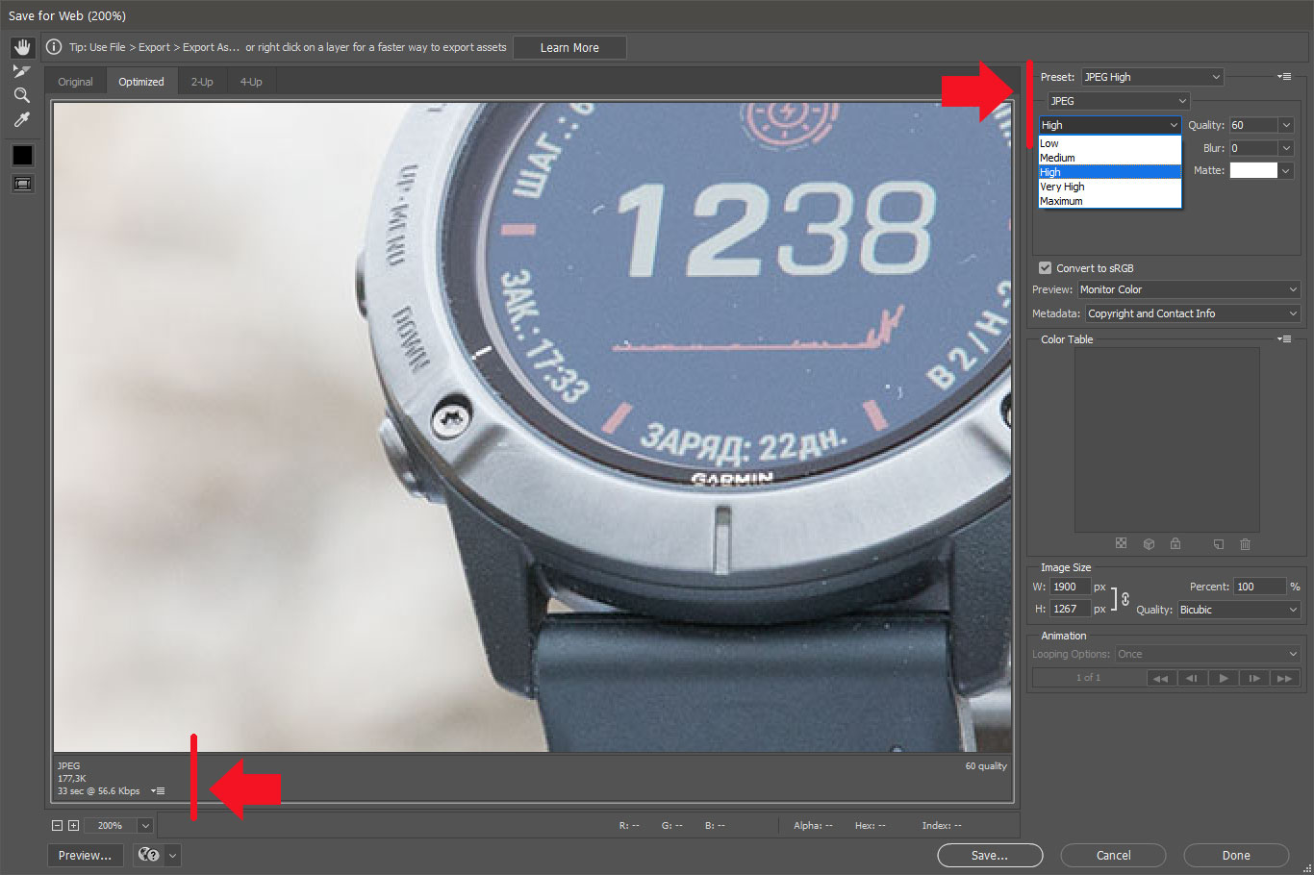The image size is (1314, 875).
Task: Choose Very High from quality list
Action: click(1109, 187)
